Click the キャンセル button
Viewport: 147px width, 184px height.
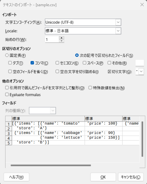click(131, 177)
